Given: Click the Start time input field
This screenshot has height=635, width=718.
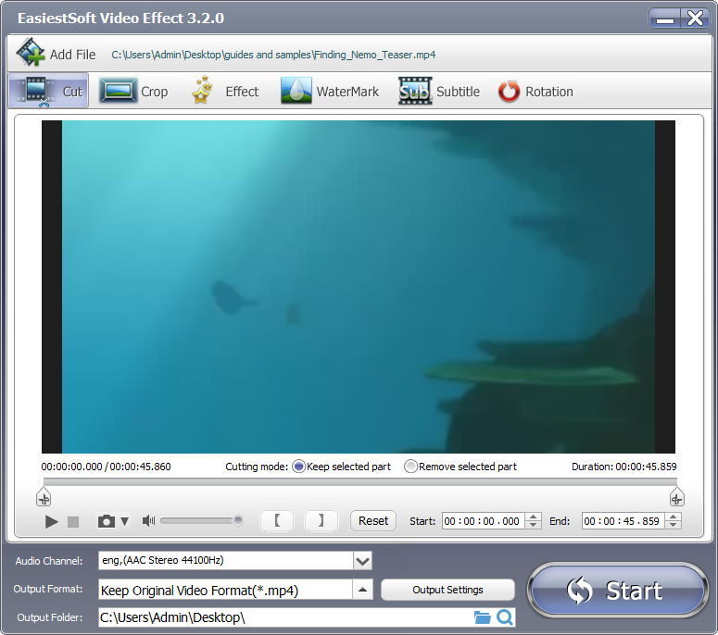Looking at the screenshot, I should pyautogui.click(x=483, y=521).
